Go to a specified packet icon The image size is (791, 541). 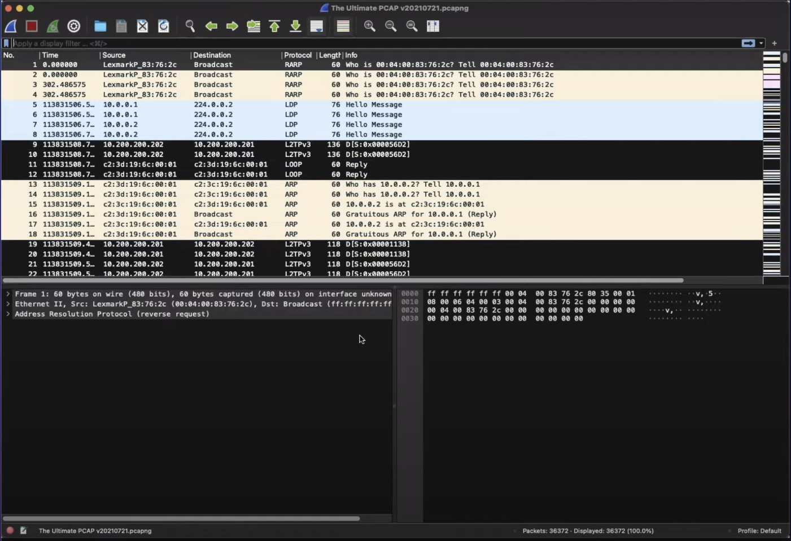(x=254, y=26)
